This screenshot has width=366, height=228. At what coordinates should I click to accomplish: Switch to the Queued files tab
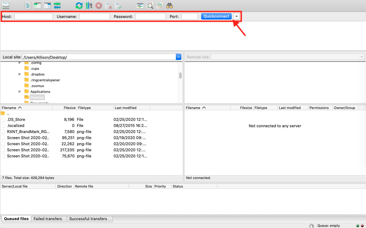click(16, 219)
